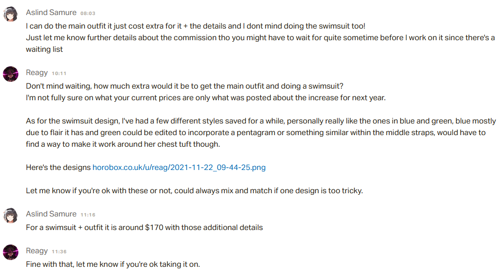Click the paragraph about swimsuit design styles
Screen dimensions: 502x277
[x=261, y=133]
